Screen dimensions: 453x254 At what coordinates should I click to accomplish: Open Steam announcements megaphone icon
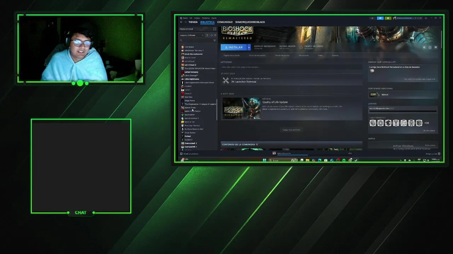click(x=380, y=18)
